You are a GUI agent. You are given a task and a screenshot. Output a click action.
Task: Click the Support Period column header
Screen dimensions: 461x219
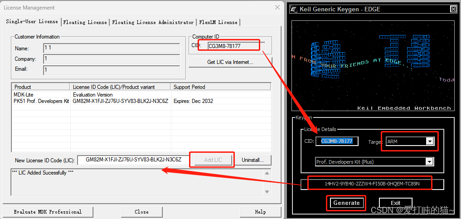click(x=220, y=87)
